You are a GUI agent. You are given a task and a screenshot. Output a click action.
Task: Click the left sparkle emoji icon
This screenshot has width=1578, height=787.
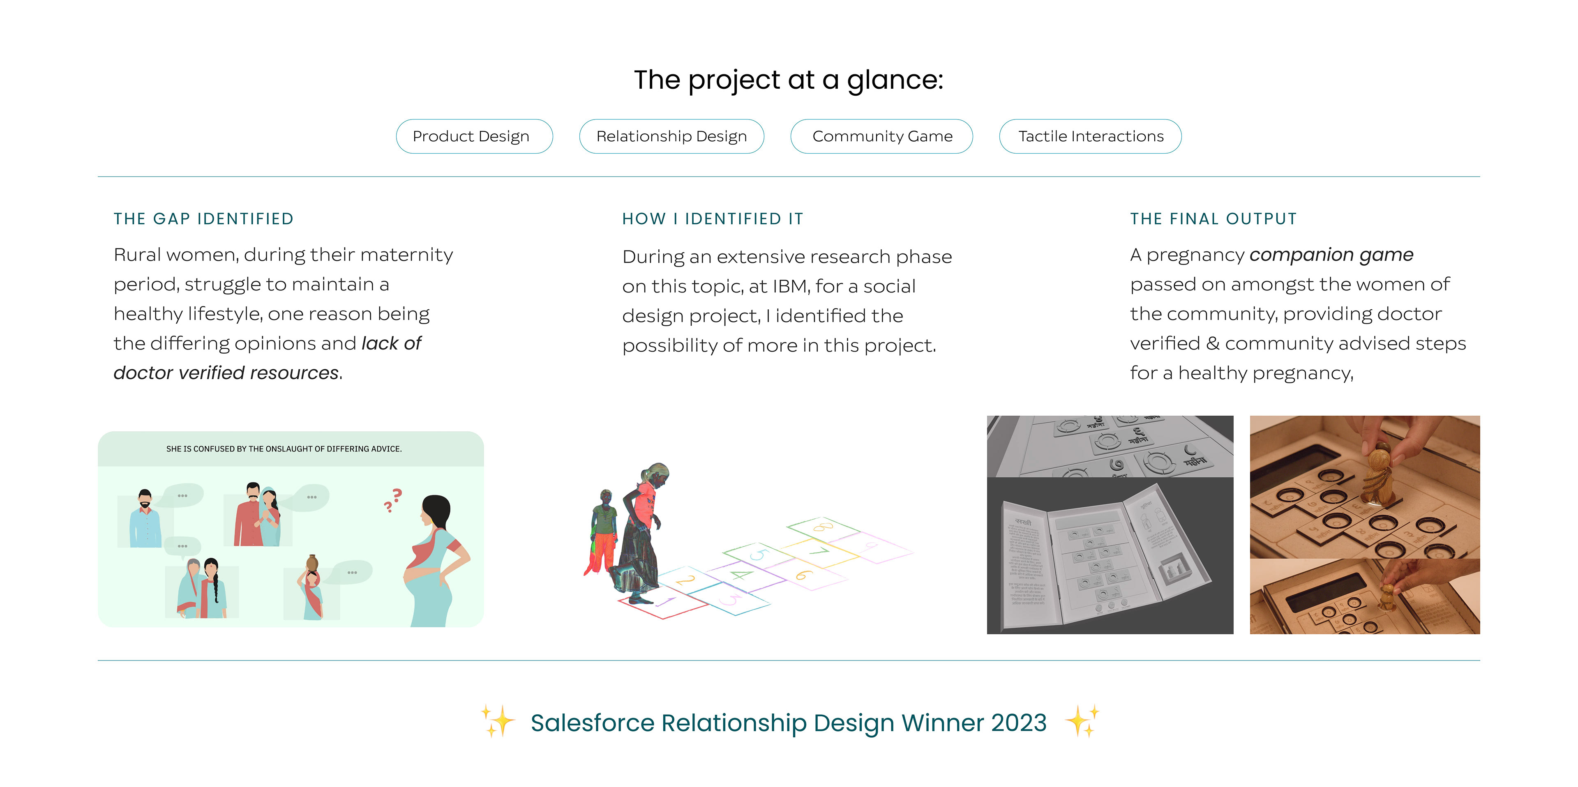pos(497,720)
